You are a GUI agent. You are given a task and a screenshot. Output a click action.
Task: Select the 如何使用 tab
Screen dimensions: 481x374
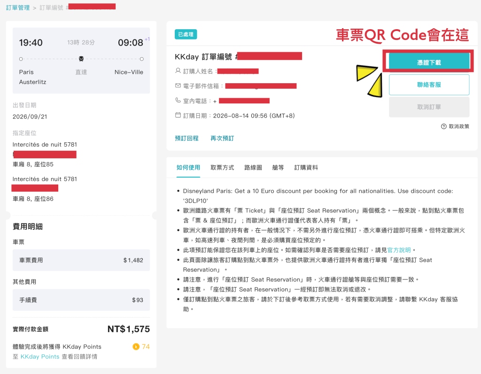pyautogui.click(x=188, y=168)
